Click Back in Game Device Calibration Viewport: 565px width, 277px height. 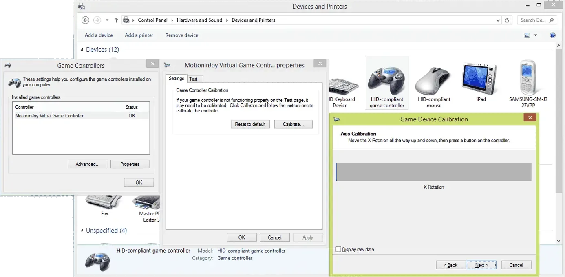click(x=451, y=265)
